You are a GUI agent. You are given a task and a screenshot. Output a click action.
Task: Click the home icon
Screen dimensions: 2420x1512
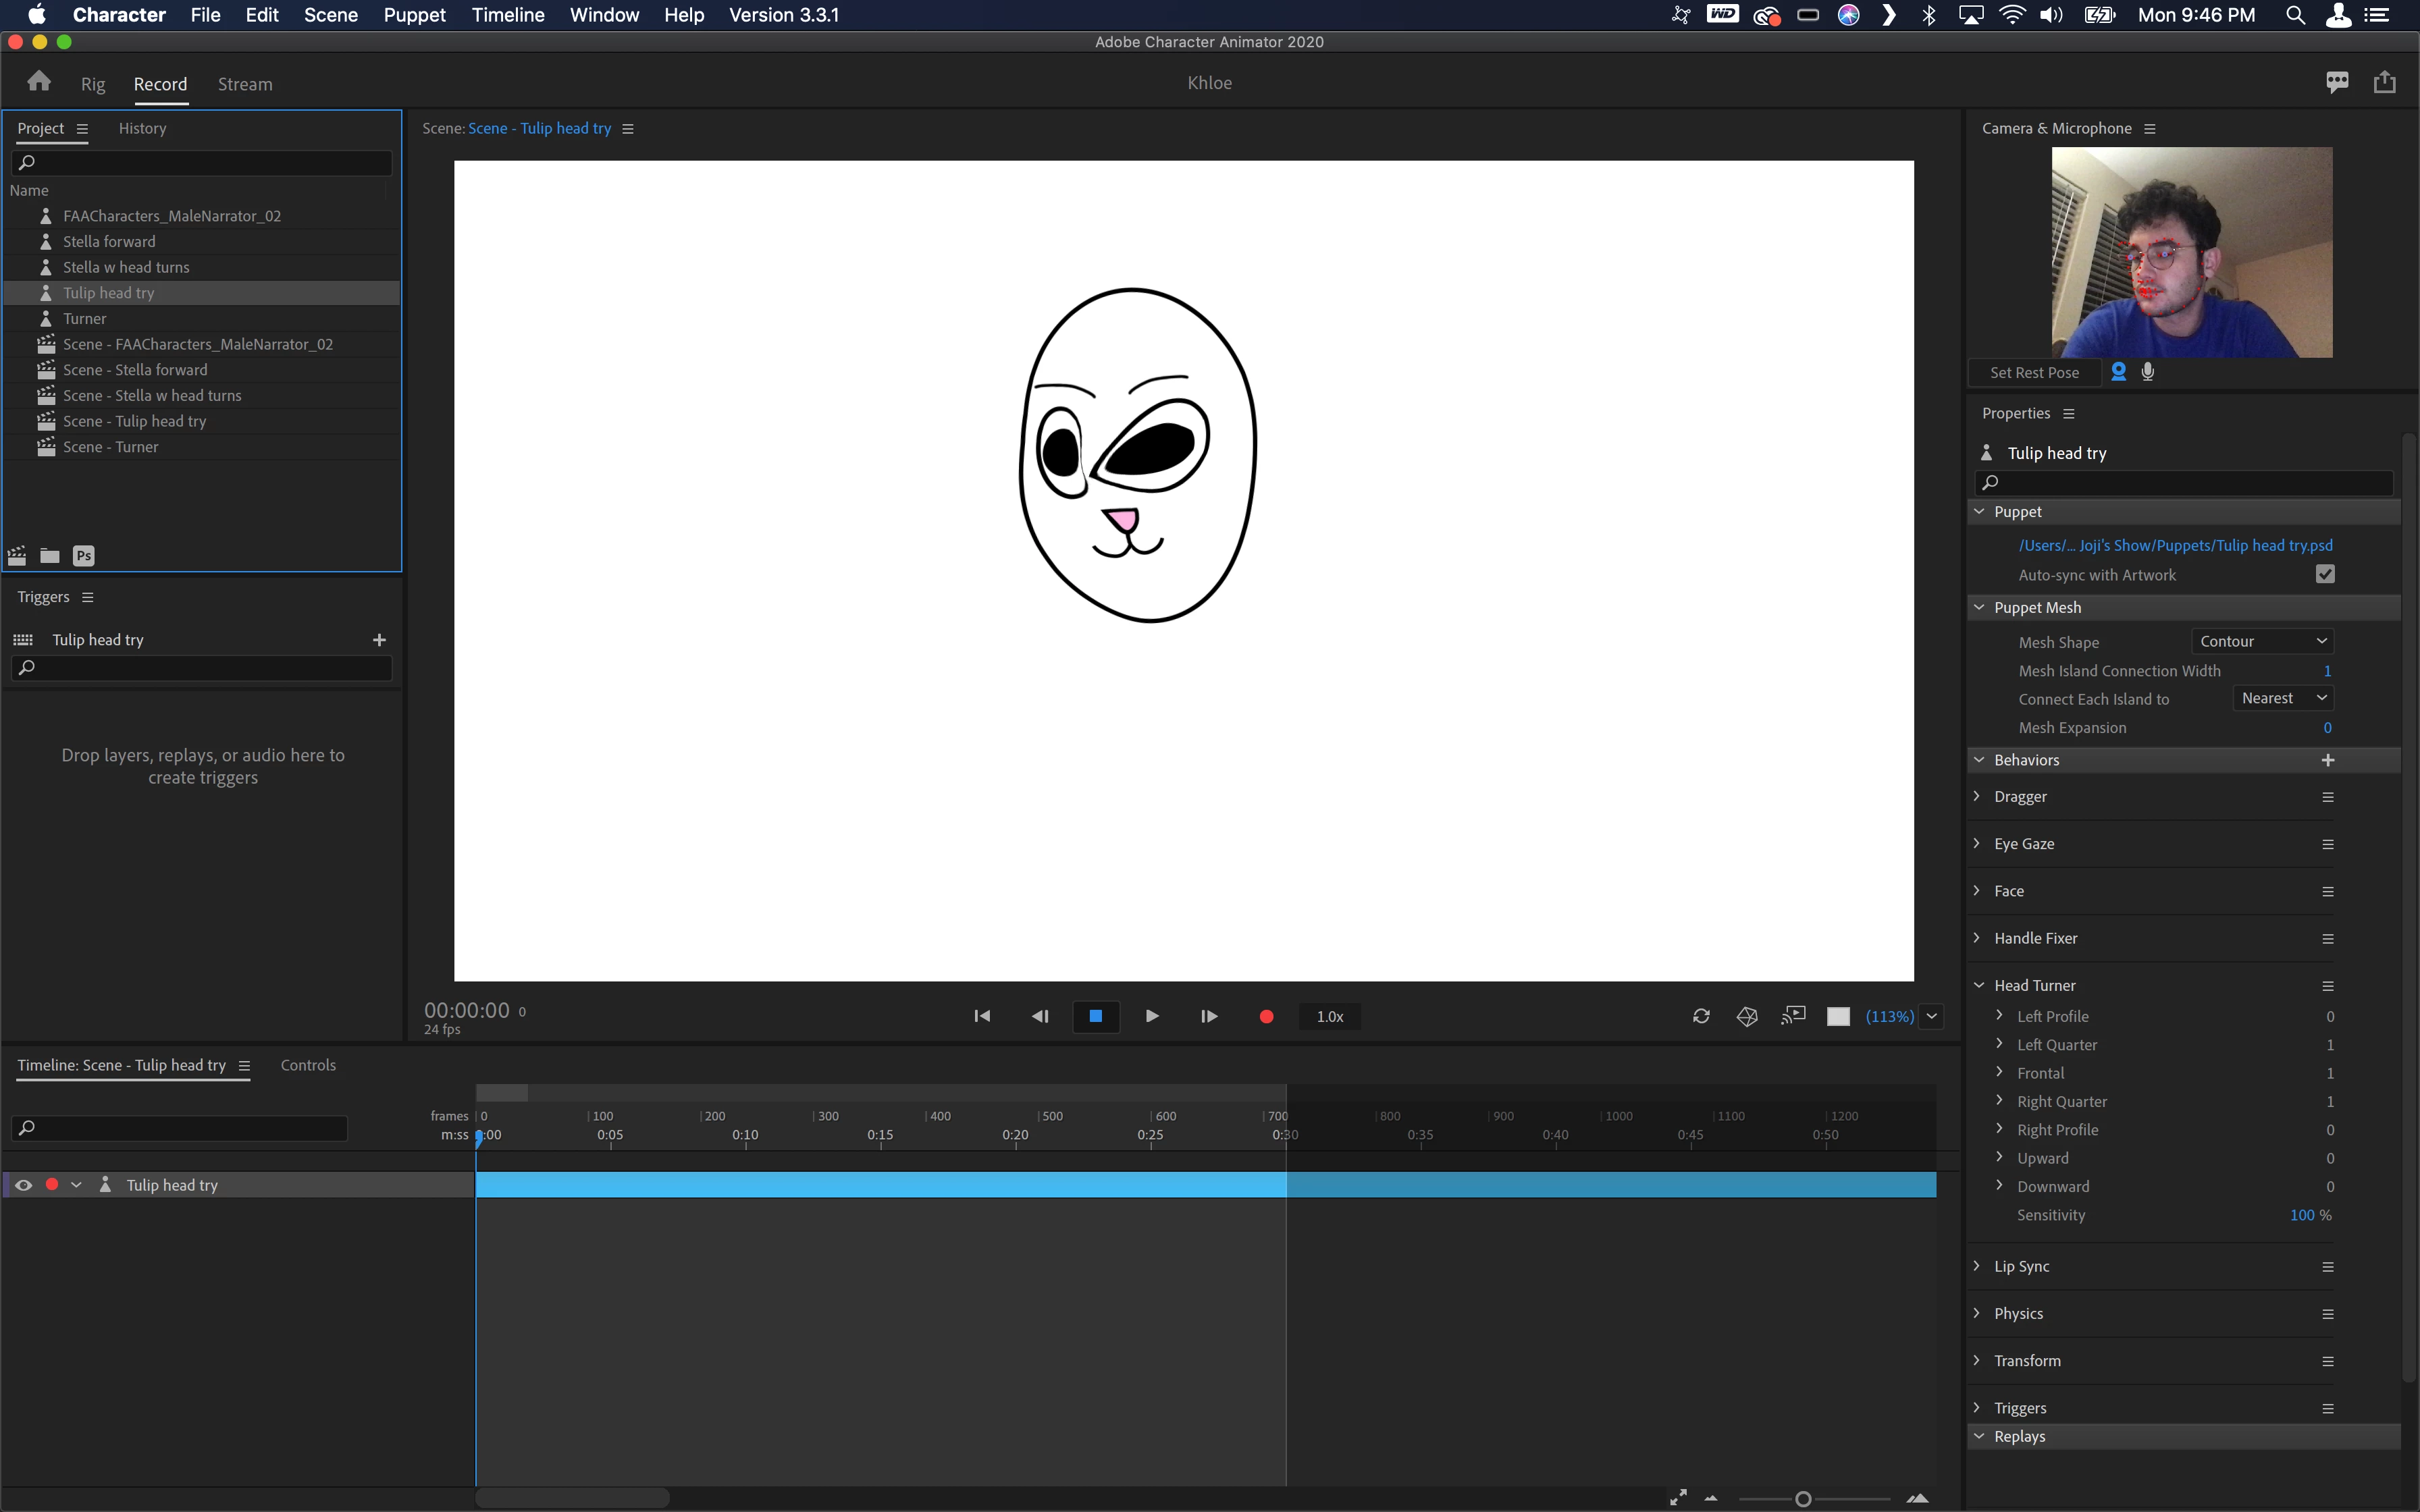pos(39,82)
